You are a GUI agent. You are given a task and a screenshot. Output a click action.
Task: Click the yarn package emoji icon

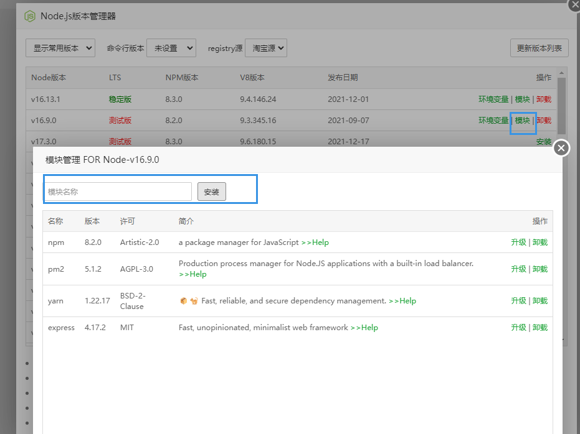pyautogui.click(x=183, y=301)
